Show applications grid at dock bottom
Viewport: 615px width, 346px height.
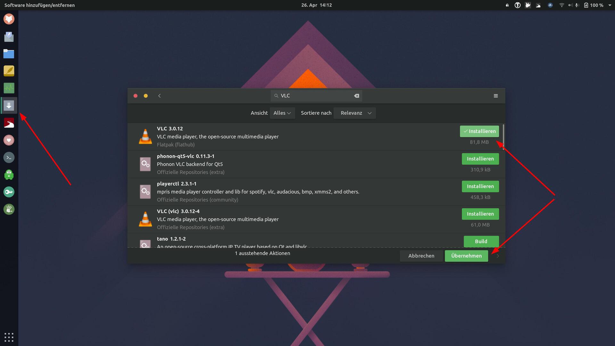coord(9,337)
